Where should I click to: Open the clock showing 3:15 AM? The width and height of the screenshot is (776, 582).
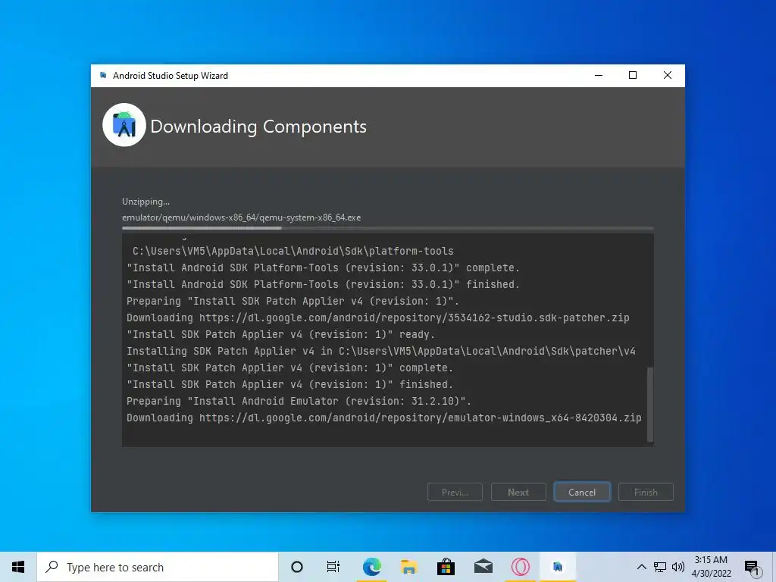tap(711, 567)
